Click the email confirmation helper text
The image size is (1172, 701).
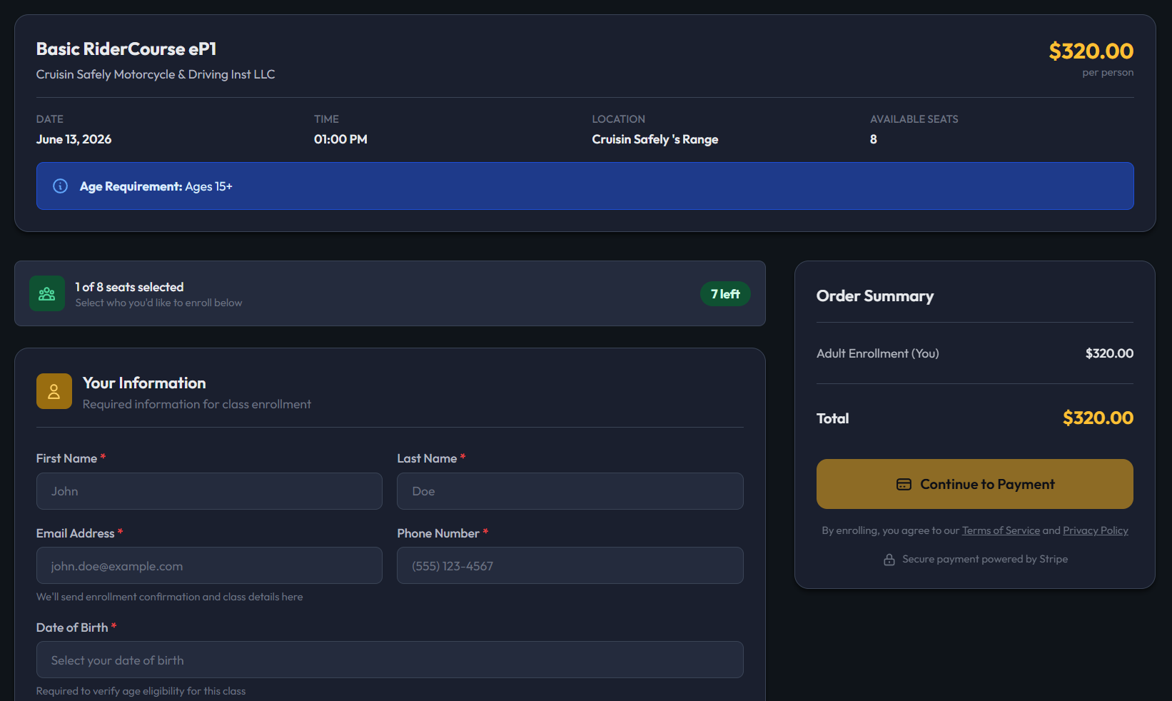(170, 597)
